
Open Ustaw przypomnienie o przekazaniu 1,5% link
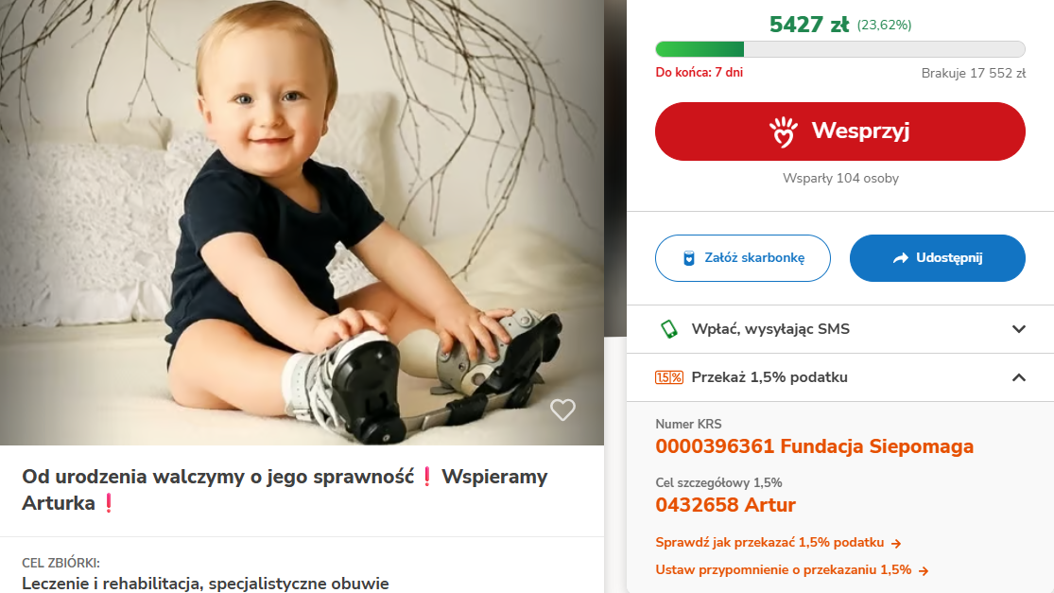coord(784,570)
